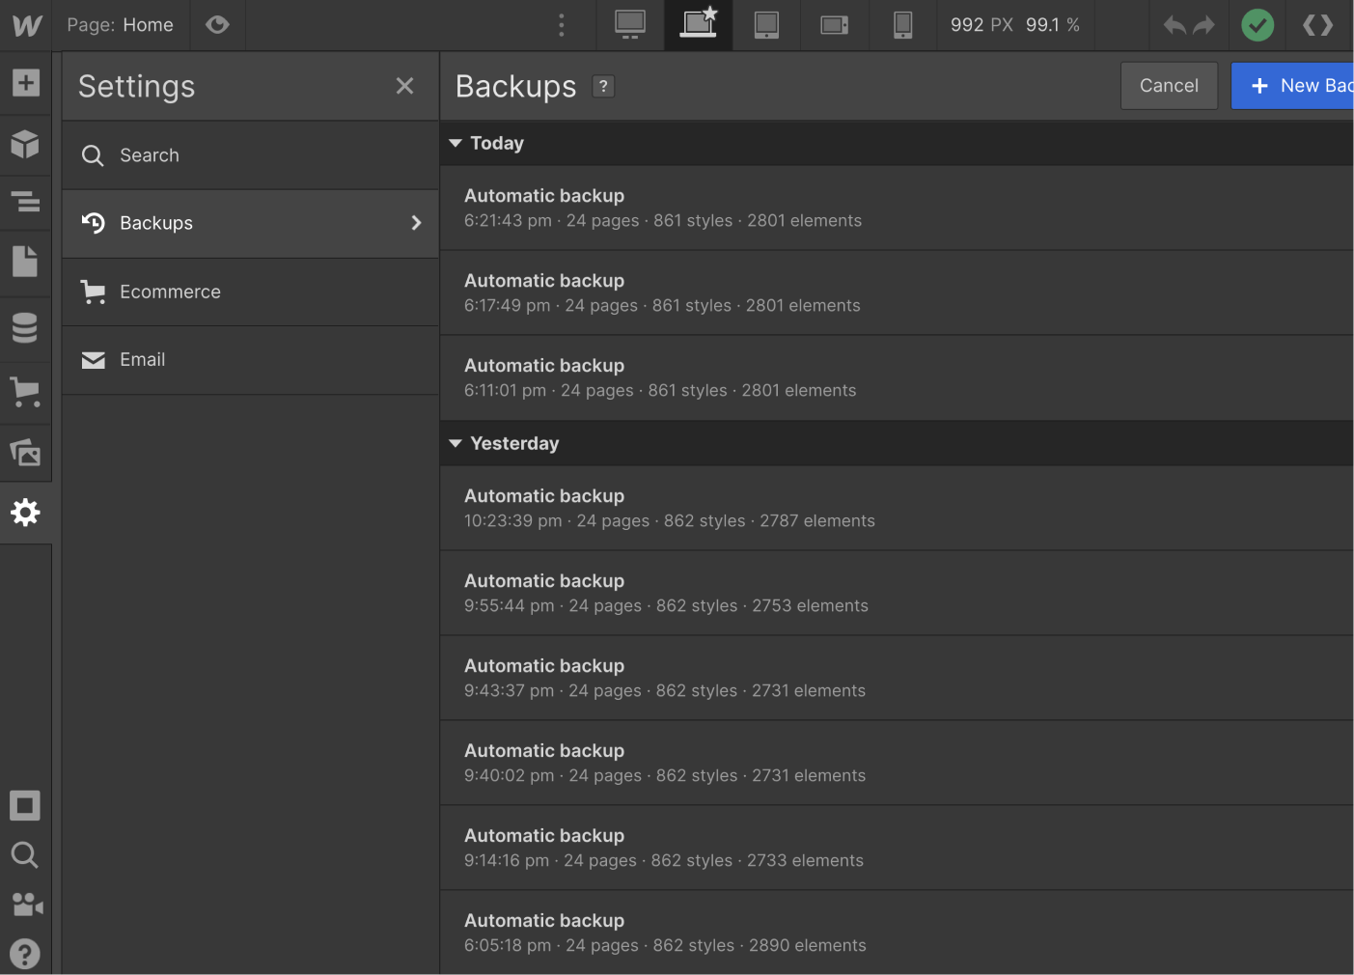The width and height of the screenshot is (1354, 975).
Task: Undo the last change
Action: click(x=1174, y=25)
